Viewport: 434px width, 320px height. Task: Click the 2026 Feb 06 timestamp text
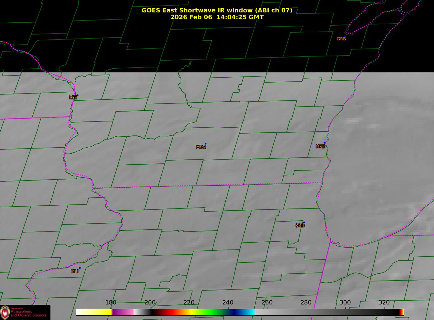coord(217,17)
